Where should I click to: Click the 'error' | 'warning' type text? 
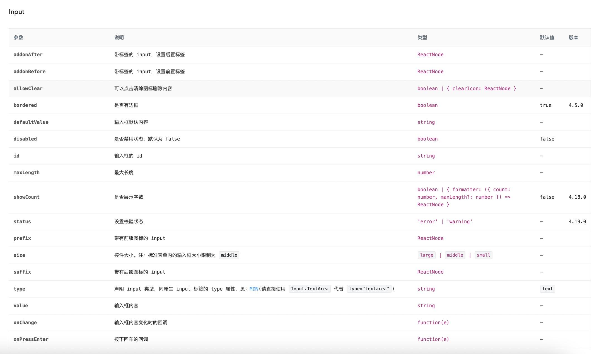tap(445, 222)
